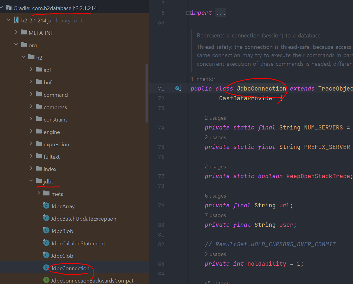Open JdbcCallableStatement class

[78, 243]
